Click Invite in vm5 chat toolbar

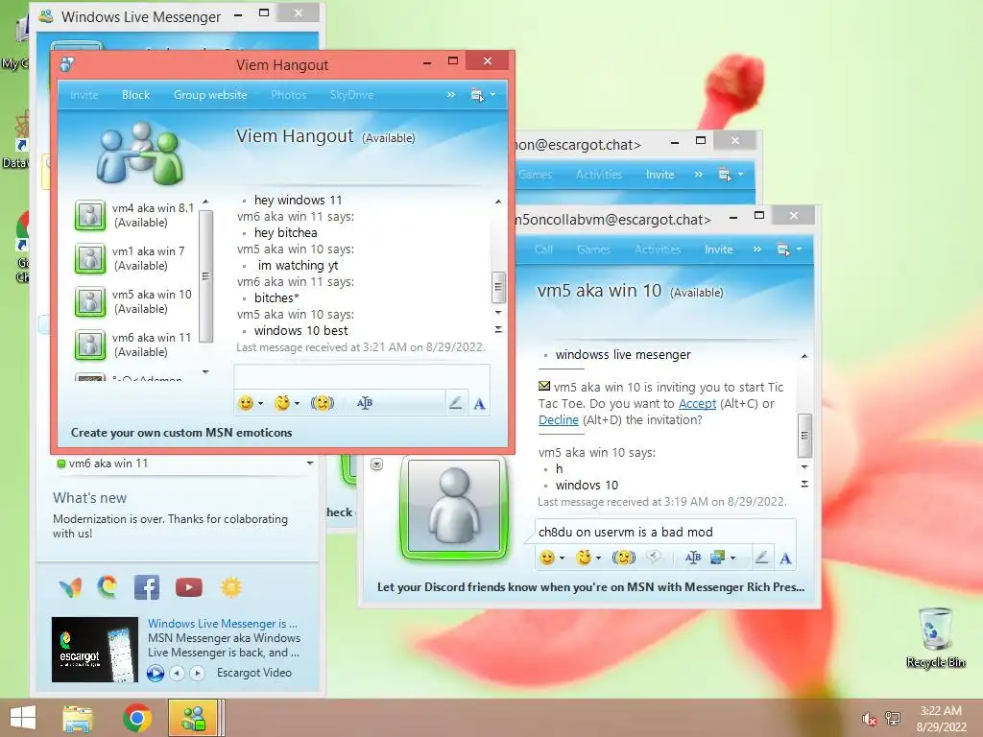click(718, 250)
